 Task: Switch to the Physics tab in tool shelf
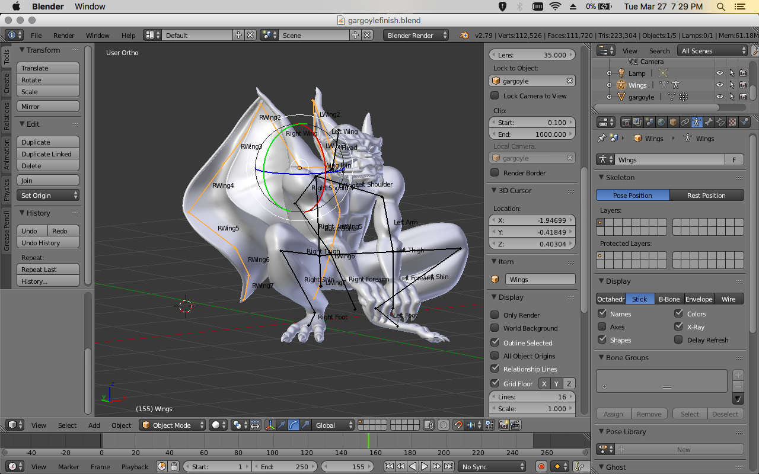7,190
